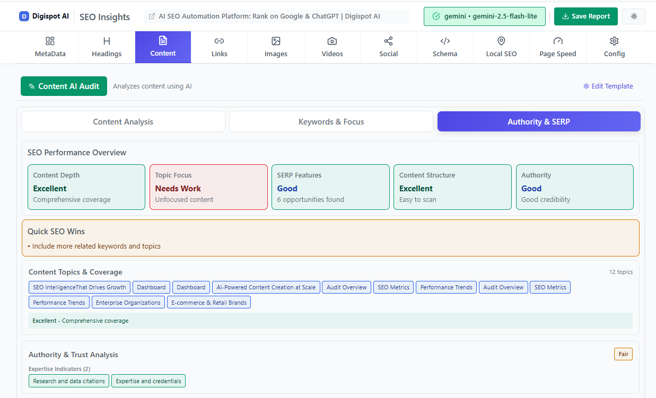Viewport: 656px width, 398px height.
Task: Click the Content Structure Excellent card
Action: 452,187
